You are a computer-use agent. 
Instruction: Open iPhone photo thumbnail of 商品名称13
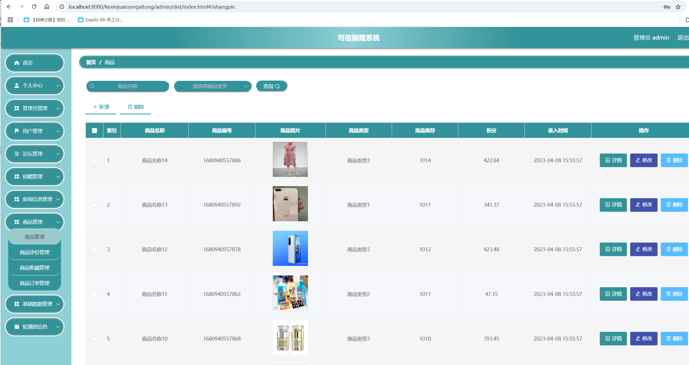click(290, 204)
